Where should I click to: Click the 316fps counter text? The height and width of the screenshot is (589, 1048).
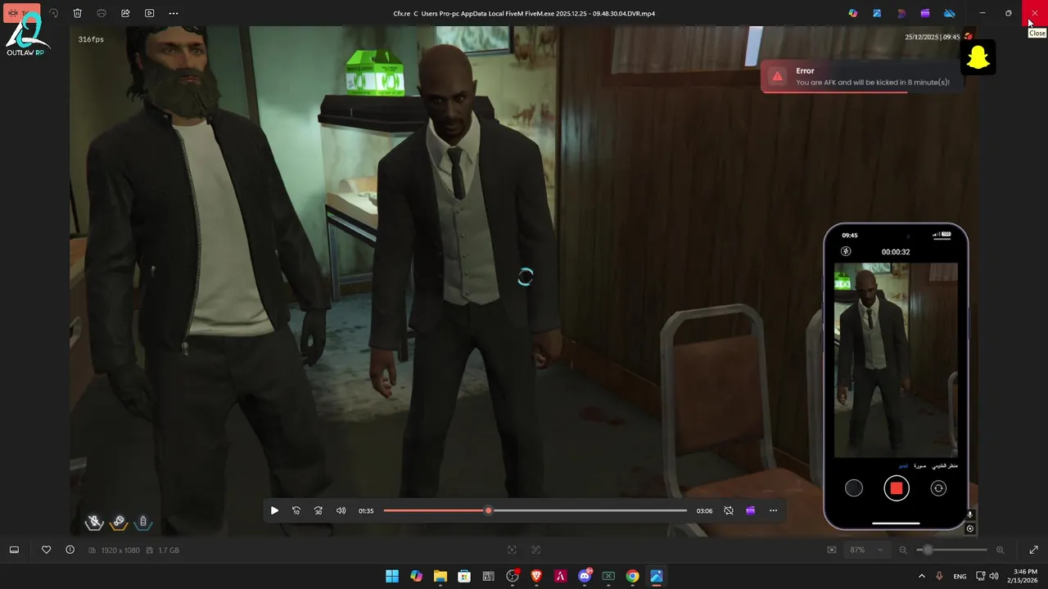91,39
